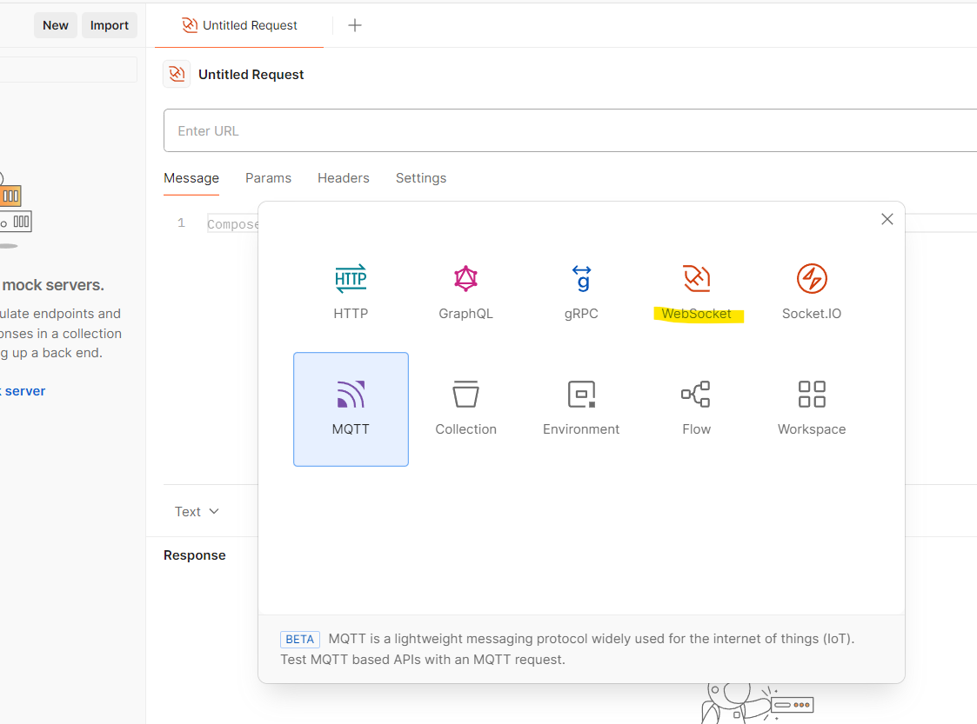Expand the Text format dropdown
Image resolution: width=977 pixels, height=724 pixels.
197,512
